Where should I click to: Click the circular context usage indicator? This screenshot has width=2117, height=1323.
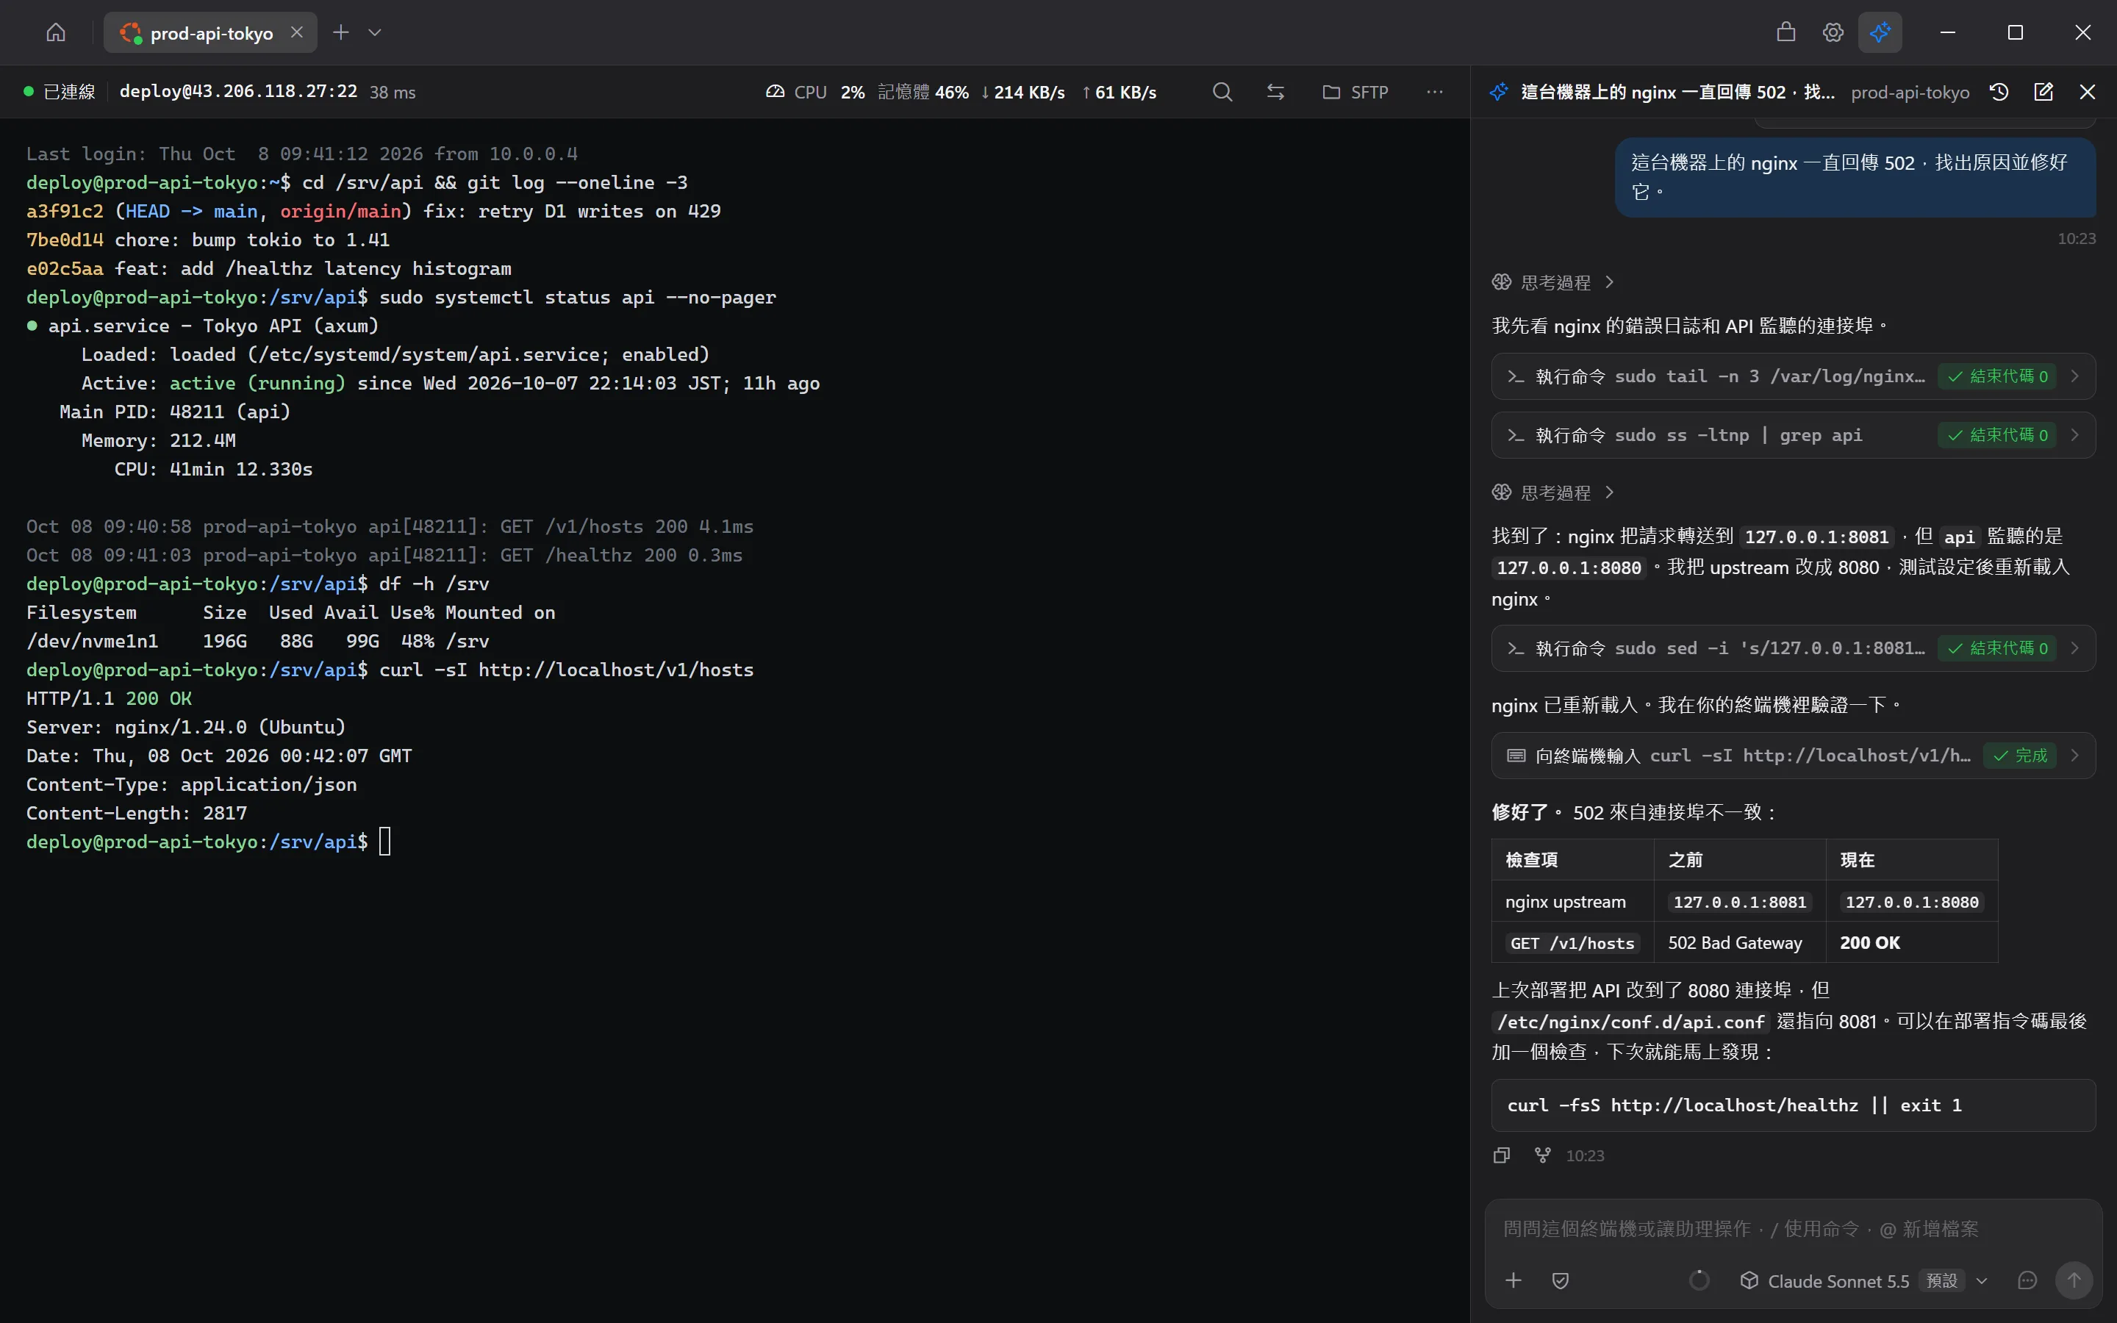click(x=1699, y=1280)
